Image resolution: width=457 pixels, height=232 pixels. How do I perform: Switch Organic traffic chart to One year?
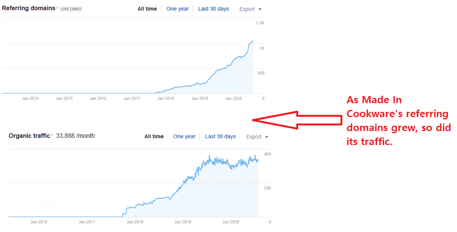[x=184, y=136]
